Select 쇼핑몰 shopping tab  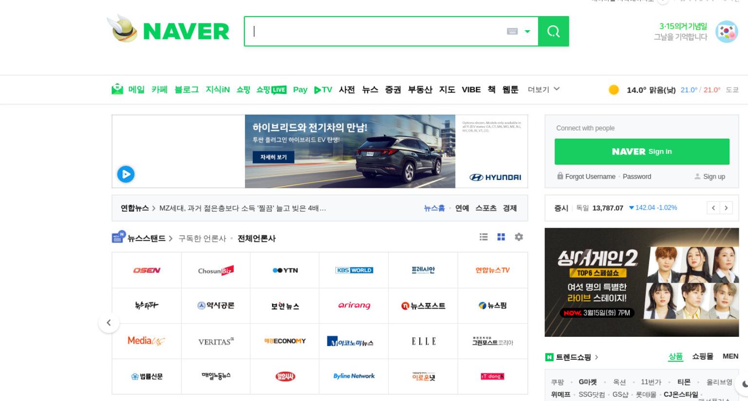pos(703,357)
